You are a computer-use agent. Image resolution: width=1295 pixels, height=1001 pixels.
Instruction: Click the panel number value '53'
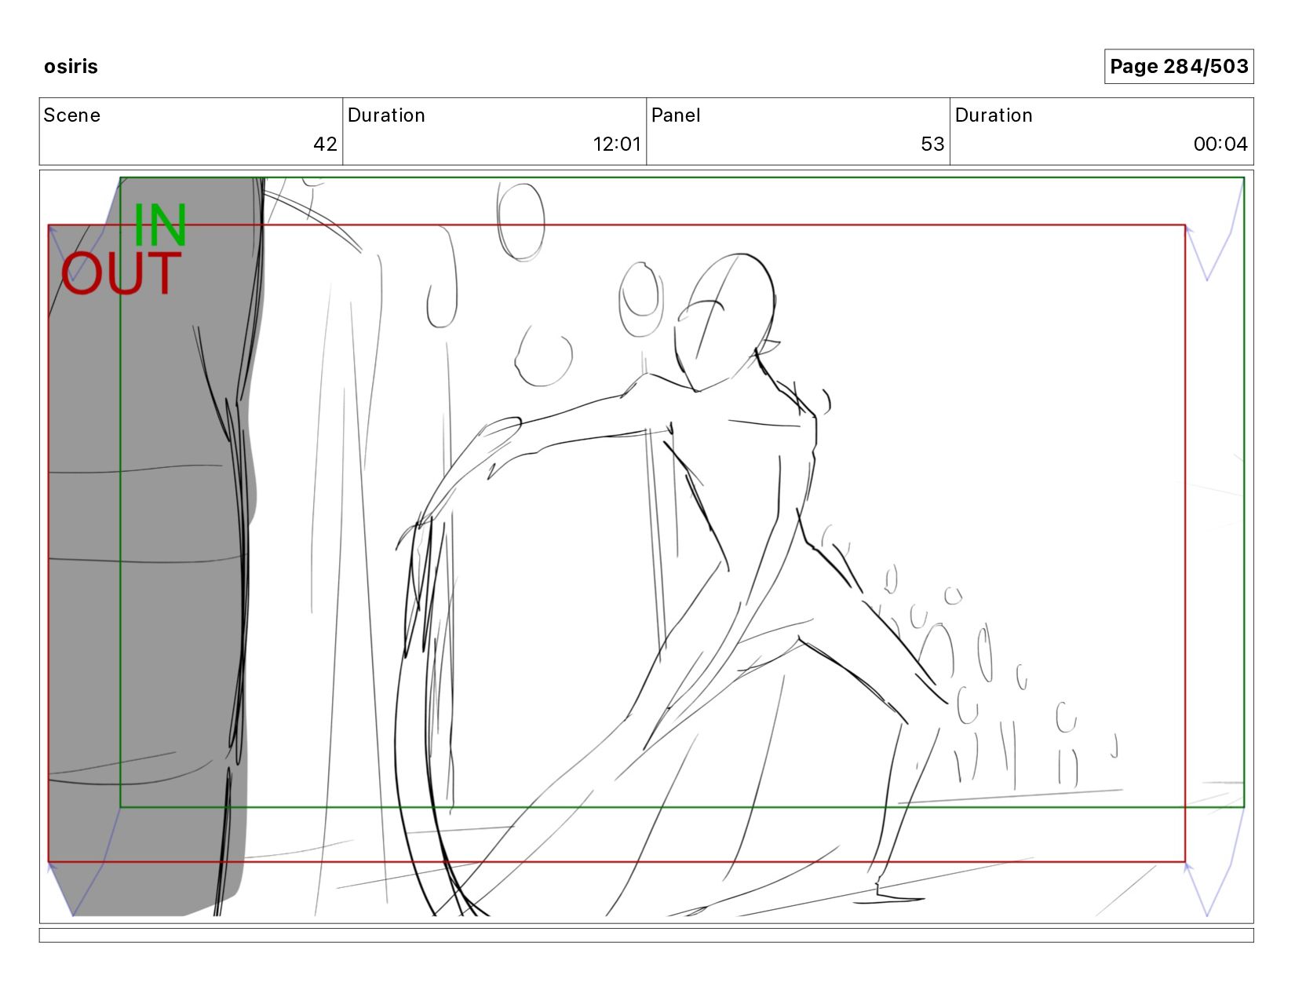pos(932,144)
